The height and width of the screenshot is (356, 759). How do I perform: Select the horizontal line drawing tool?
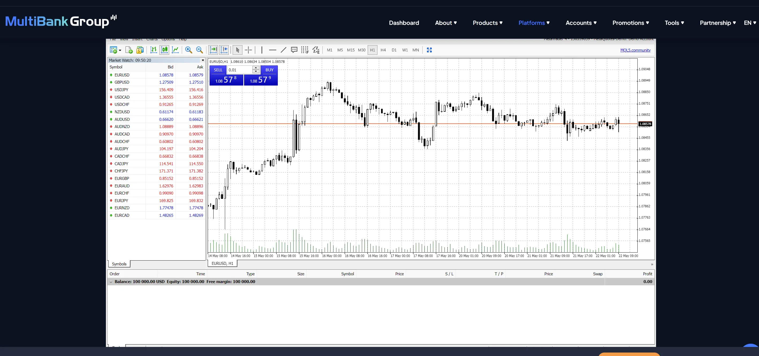pos(272,50)
